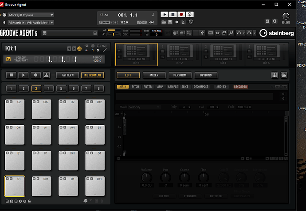Start playback in the standalone transport
The width and height of the screenshot is (306, 211).
tap(165, 15)
